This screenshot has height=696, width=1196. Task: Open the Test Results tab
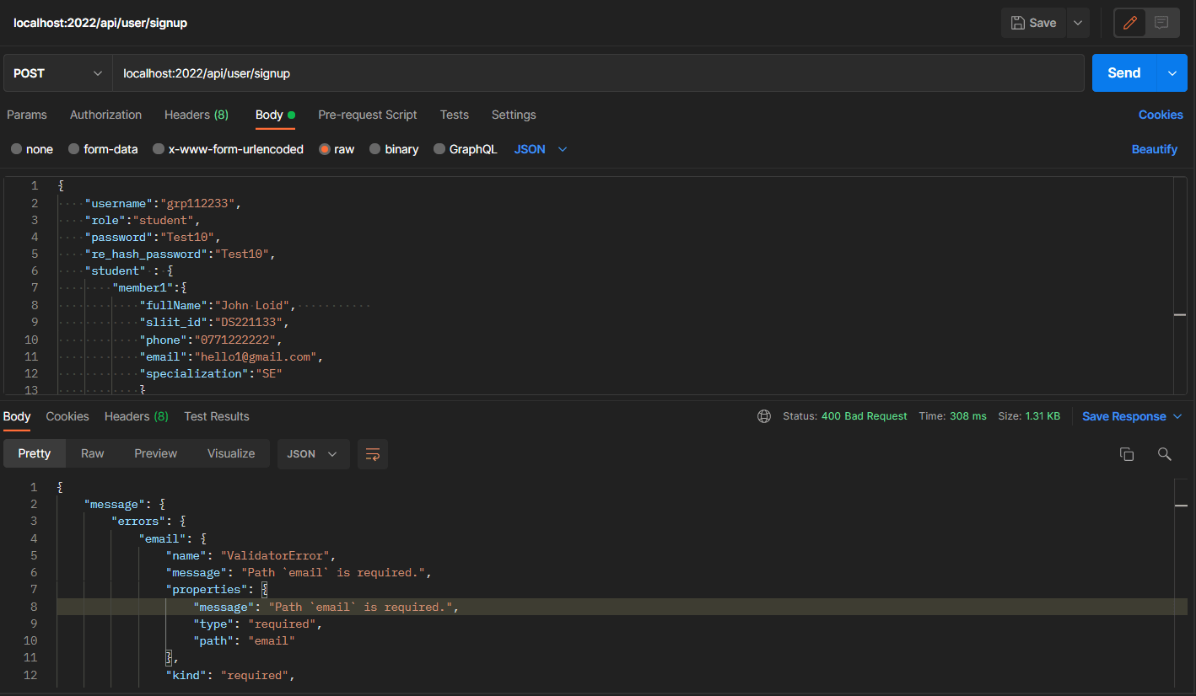point(215,415)
